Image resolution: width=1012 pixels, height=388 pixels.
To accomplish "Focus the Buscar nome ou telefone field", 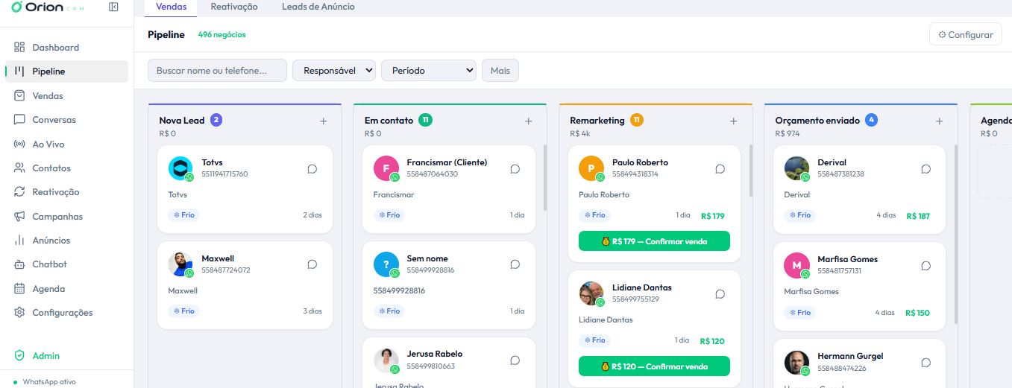I will tap(217, 71).
